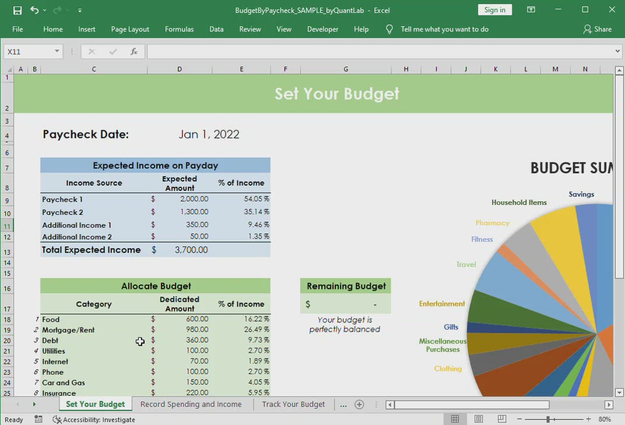Switch to Page Layout view icon
Image resolution: width=625 pixels, height=425 pixels.
479,419
